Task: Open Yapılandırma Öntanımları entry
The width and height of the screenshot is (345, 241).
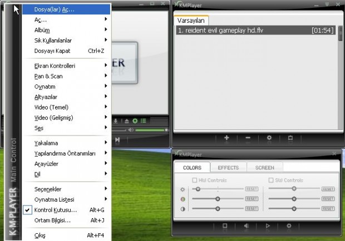Action: [67, 153]
